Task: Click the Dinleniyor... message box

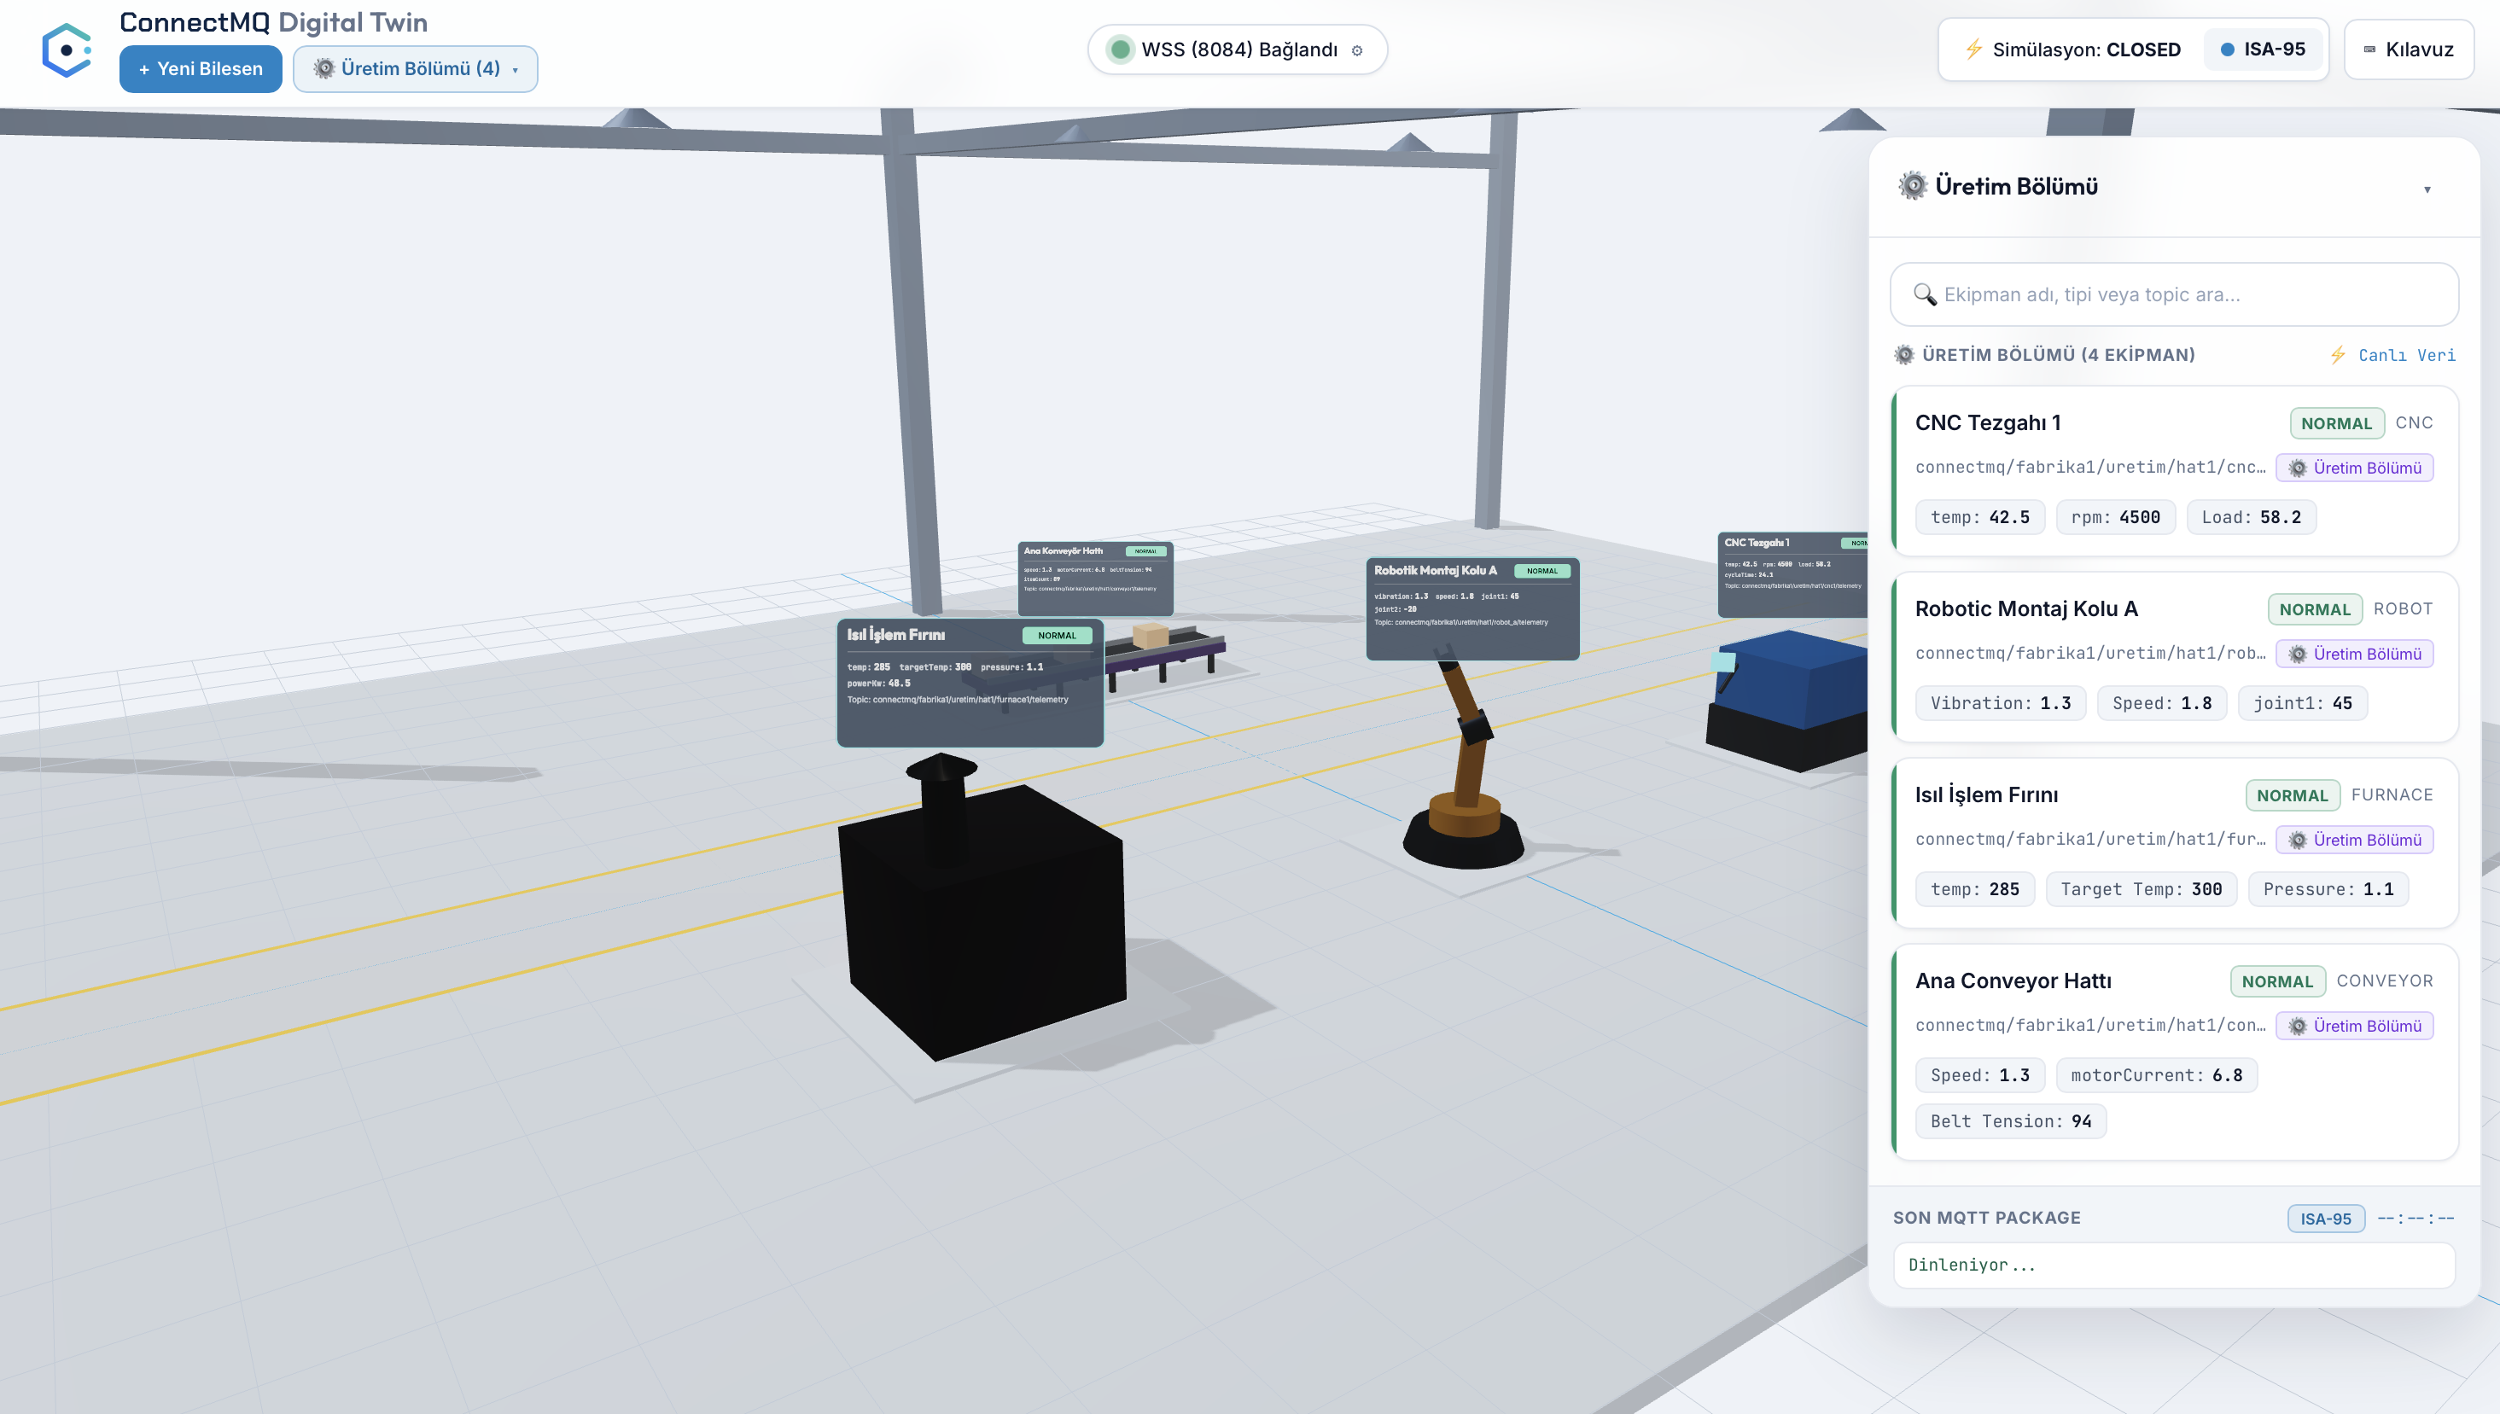Action: (x=2174, y=1266)
